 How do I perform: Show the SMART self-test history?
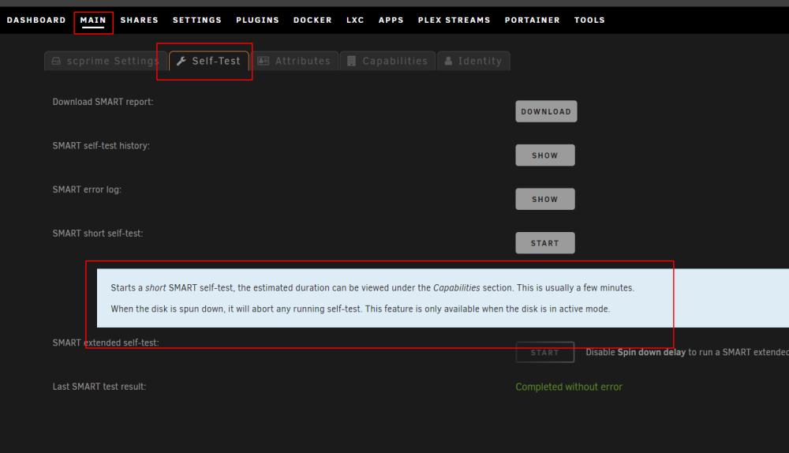pyautogui.click(x=545, y=155)
